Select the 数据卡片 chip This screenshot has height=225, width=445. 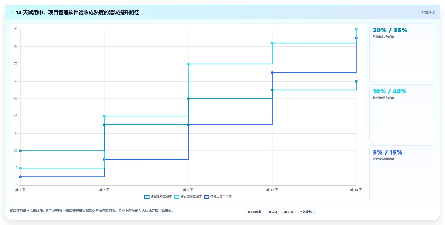(x=307, y=212)
